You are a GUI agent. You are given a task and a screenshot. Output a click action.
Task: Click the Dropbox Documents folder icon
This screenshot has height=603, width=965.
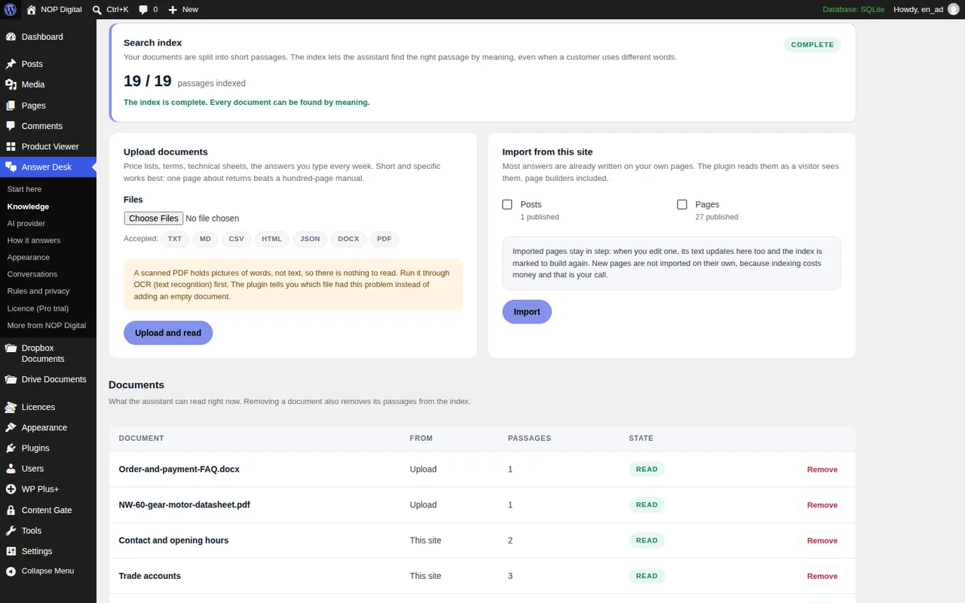pyautogui.click(x=11, y=348)
